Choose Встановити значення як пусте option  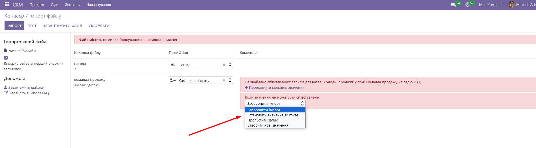coord(273,115)
